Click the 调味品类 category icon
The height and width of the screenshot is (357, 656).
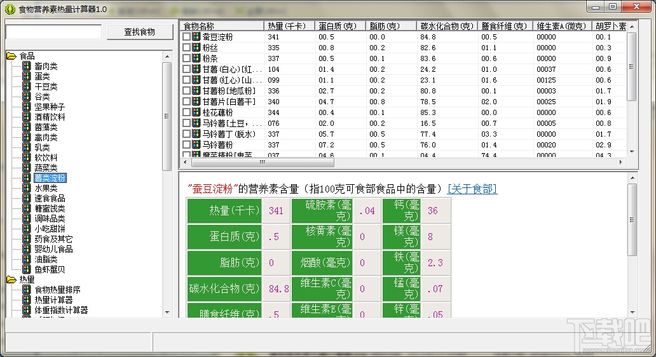pyautogui.click(x=26, y=219)
